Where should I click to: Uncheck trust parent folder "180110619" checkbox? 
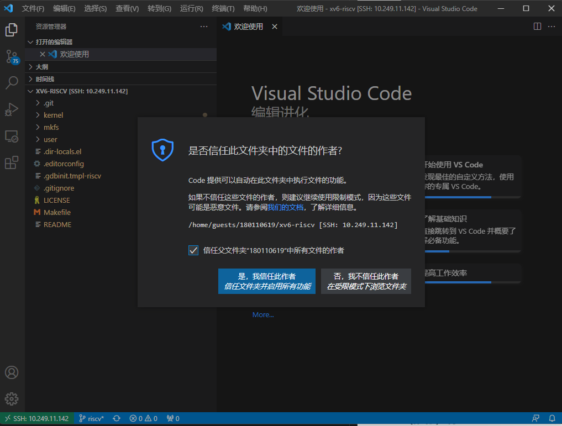pos(193,250)
